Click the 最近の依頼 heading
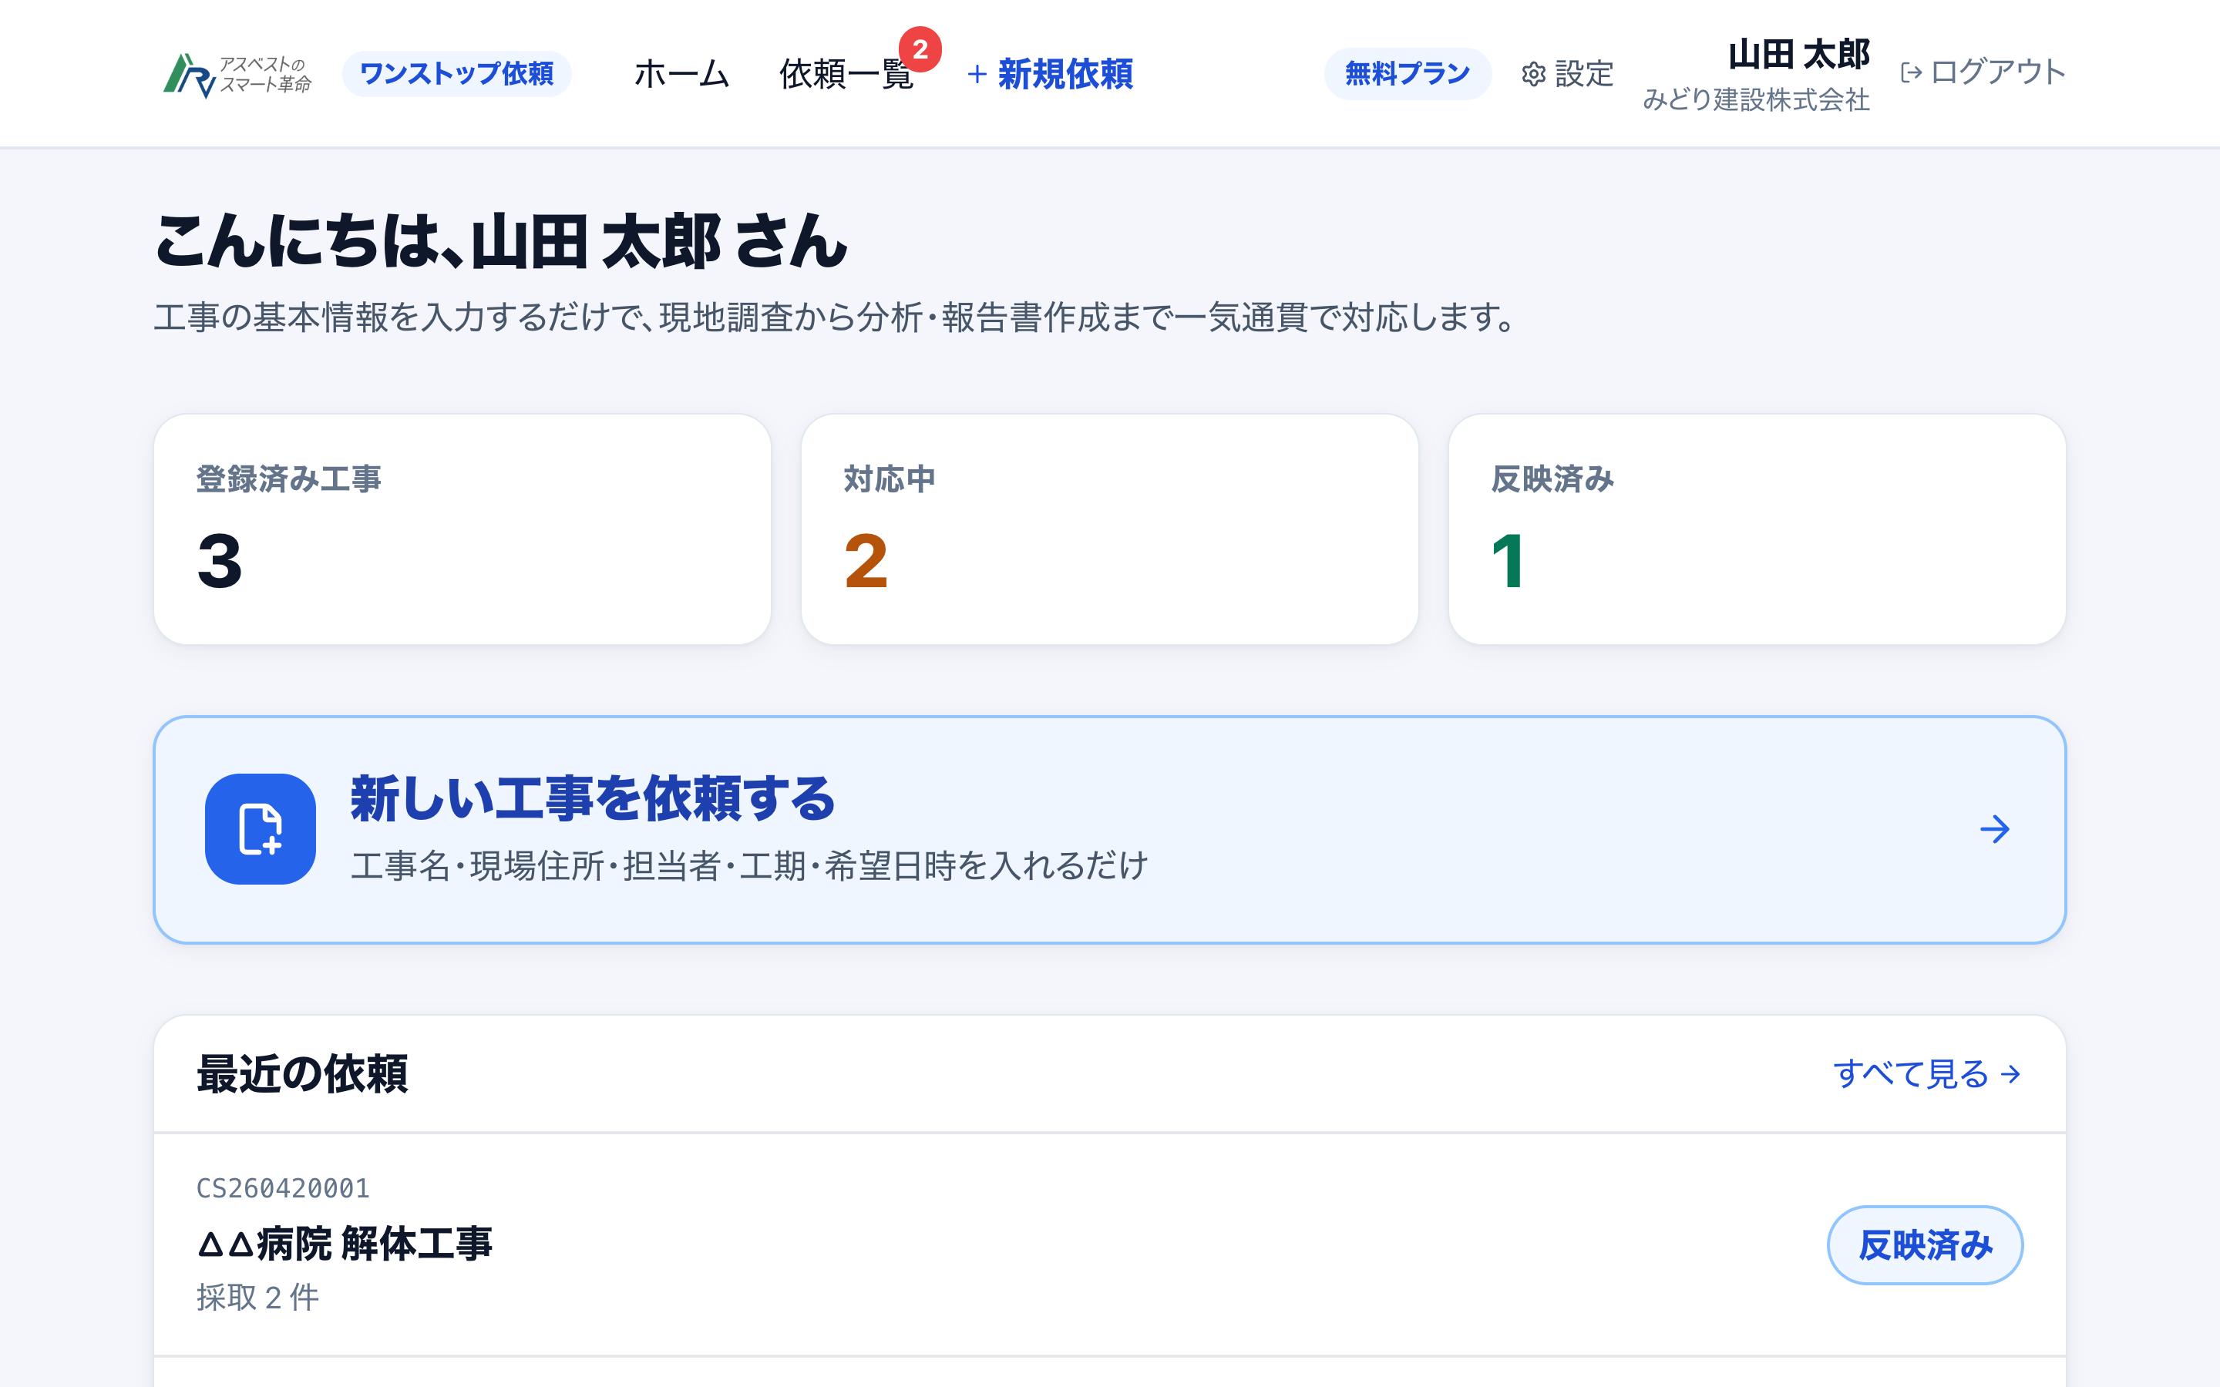The image size is (2220, 1387). pos(302,1073)
